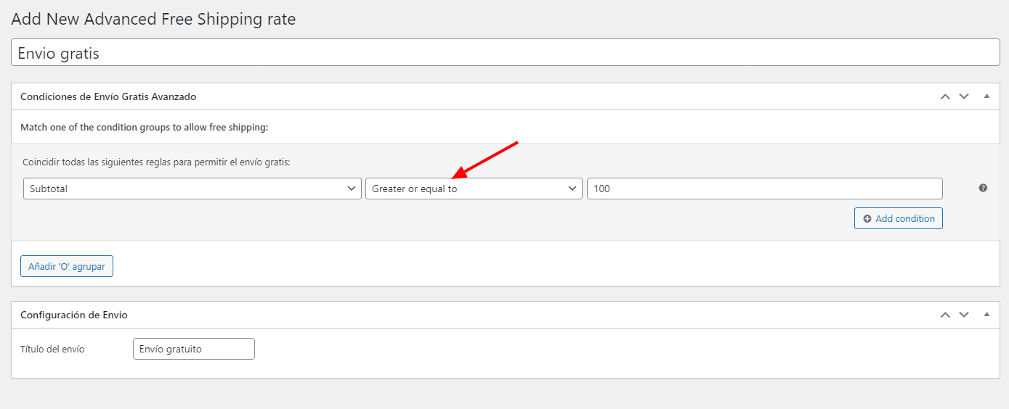Move Condiciones de Envío Gratis Avanzado panel up
The image size is (1009, 409).
pyautogui.click(x=945, y=96)
